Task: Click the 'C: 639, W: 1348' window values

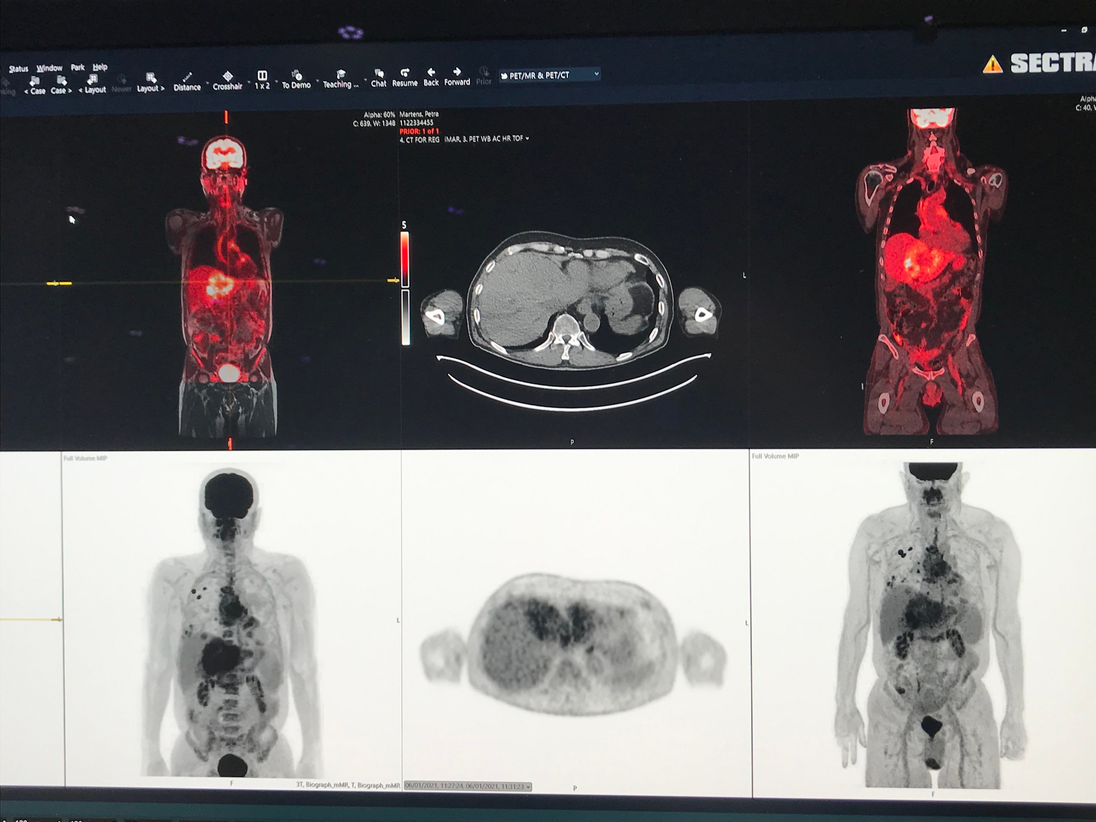Action: click(x=374, y=123)
